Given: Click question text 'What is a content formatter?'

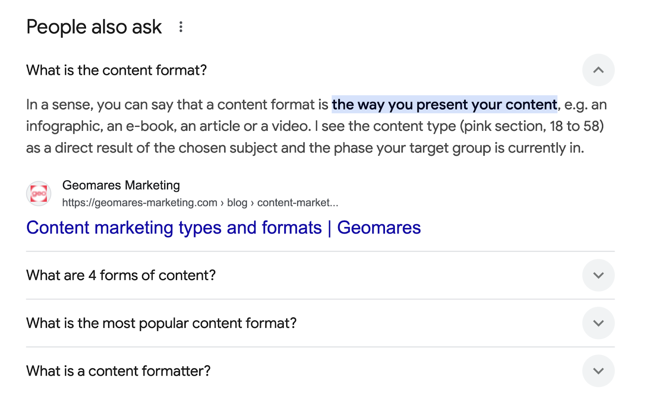Looking at the screenshot, I should (x=118, y=371).
